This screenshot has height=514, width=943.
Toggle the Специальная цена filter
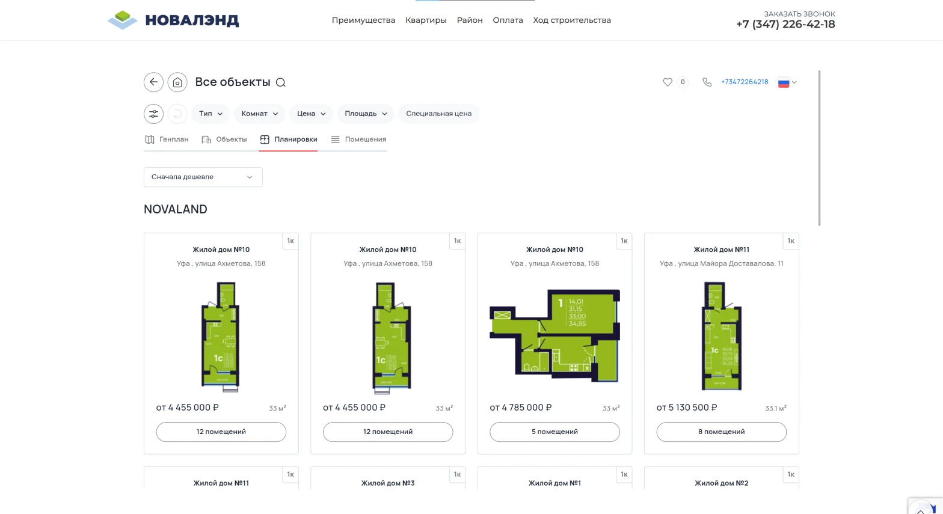pos(438,114)
